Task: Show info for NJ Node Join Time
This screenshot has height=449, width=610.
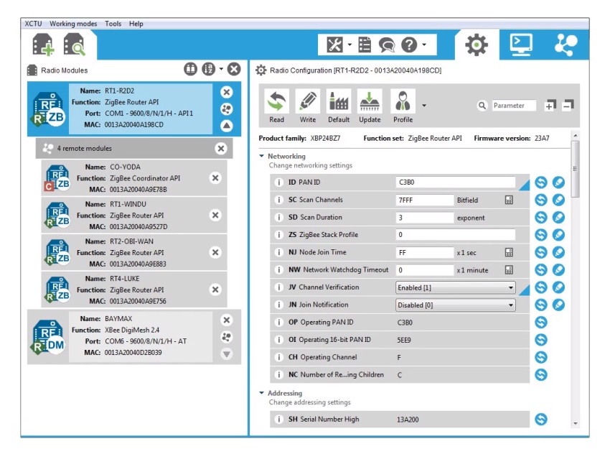Action: pyautogui.click(x=278, y=252)
